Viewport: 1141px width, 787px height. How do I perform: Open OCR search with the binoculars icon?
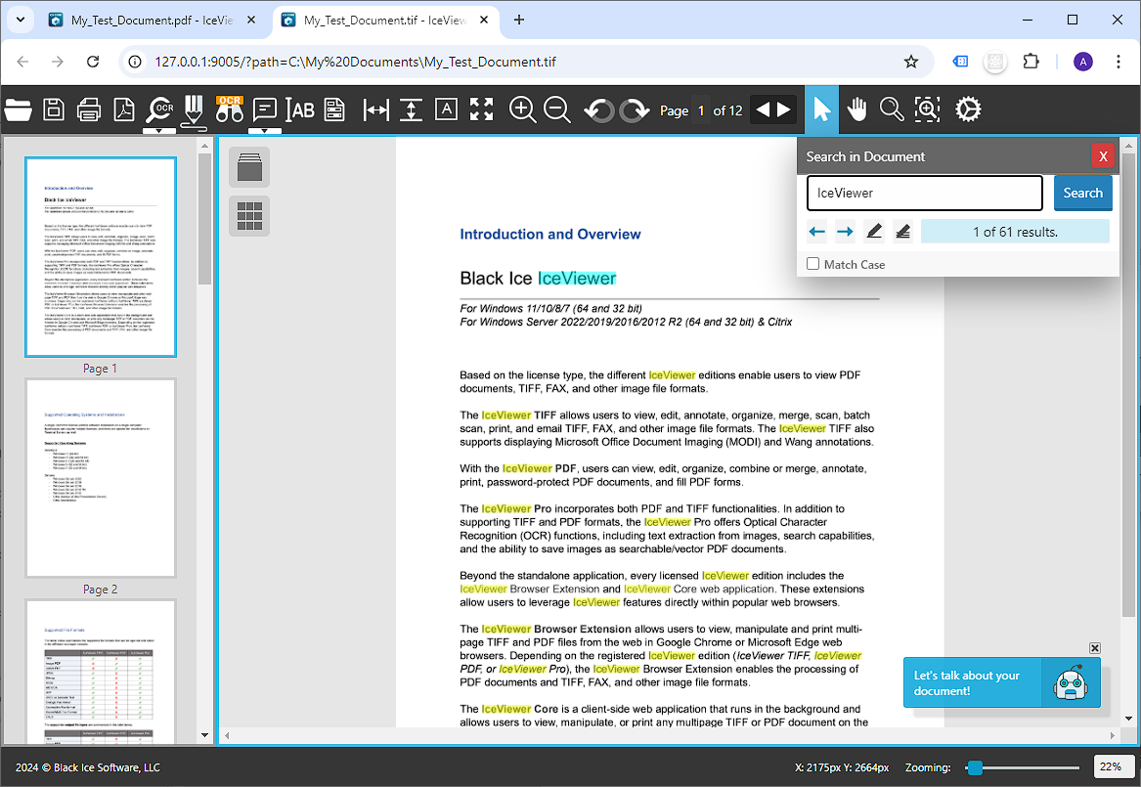pos(229,109)
